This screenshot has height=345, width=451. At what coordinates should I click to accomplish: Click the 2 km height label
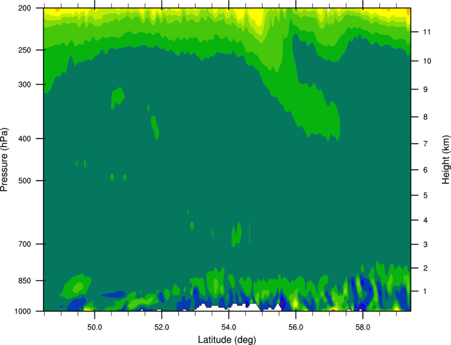[425, 268]
